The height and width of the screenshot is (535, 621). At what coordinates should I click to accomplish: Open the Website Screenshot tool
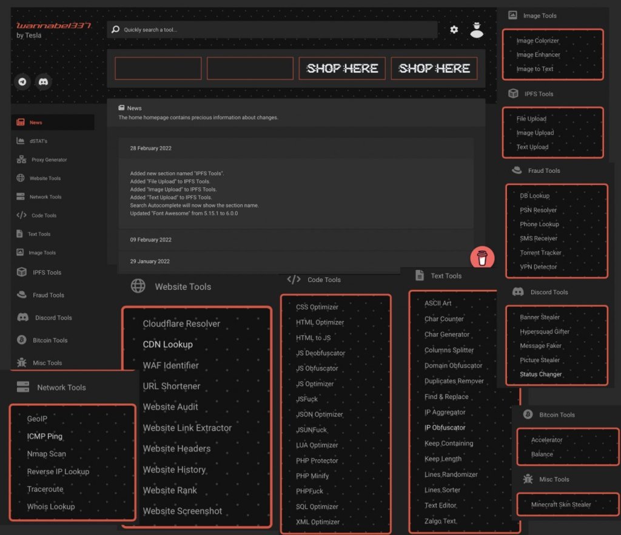(182, 511)
